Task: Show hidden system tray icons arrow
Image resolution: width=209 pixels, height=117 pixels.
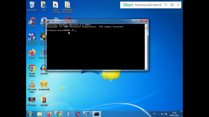Action: pyautogui.click(x=159, y=114)
